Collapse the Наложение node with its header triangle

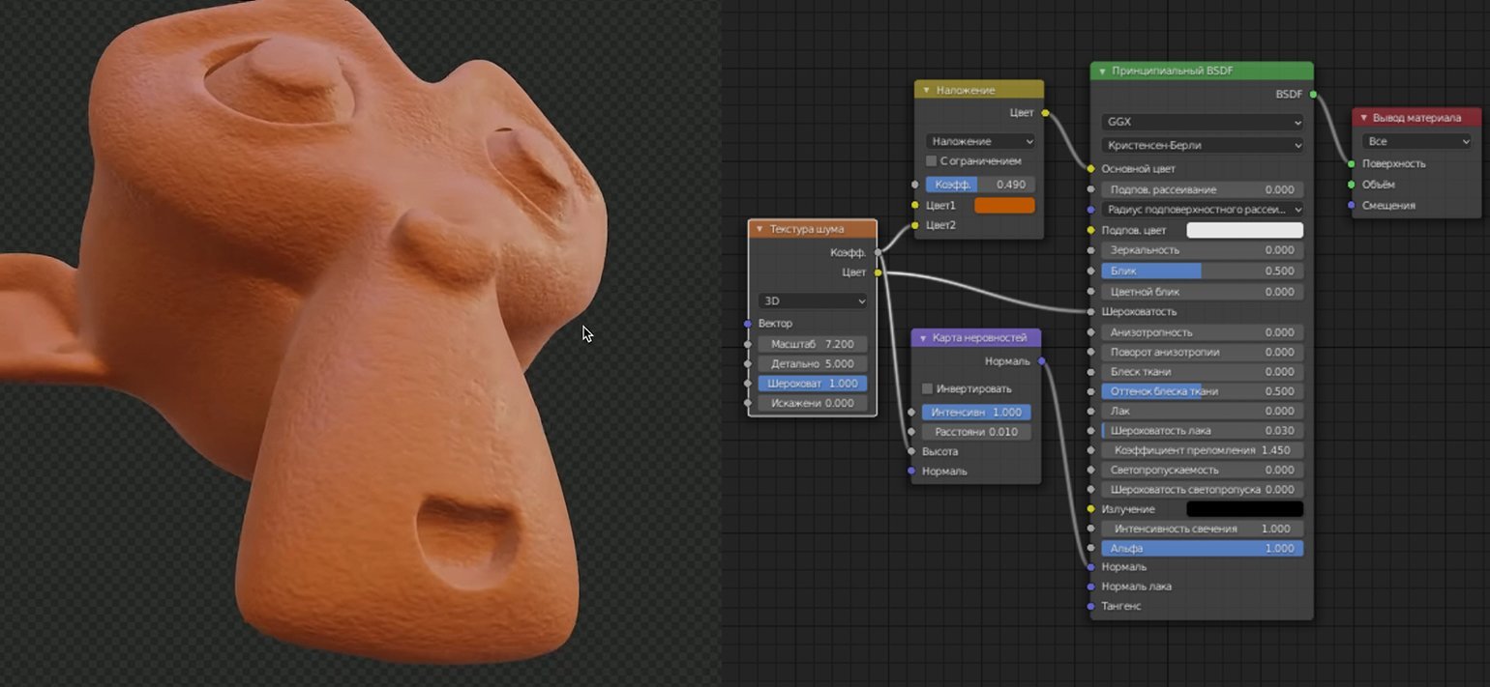point(926,90)
